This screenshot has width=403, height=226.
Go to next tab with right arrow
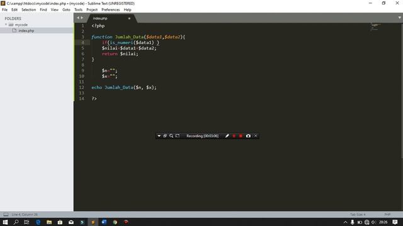[x=82, y=18]
